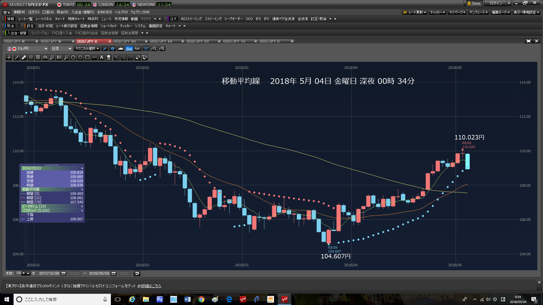
Task: Open the 日足 timeframe dropdown
Action: (61, 49)
